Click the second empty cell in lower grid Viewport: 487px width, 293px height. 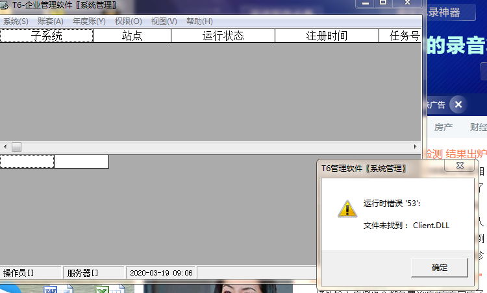coord(81,161)
